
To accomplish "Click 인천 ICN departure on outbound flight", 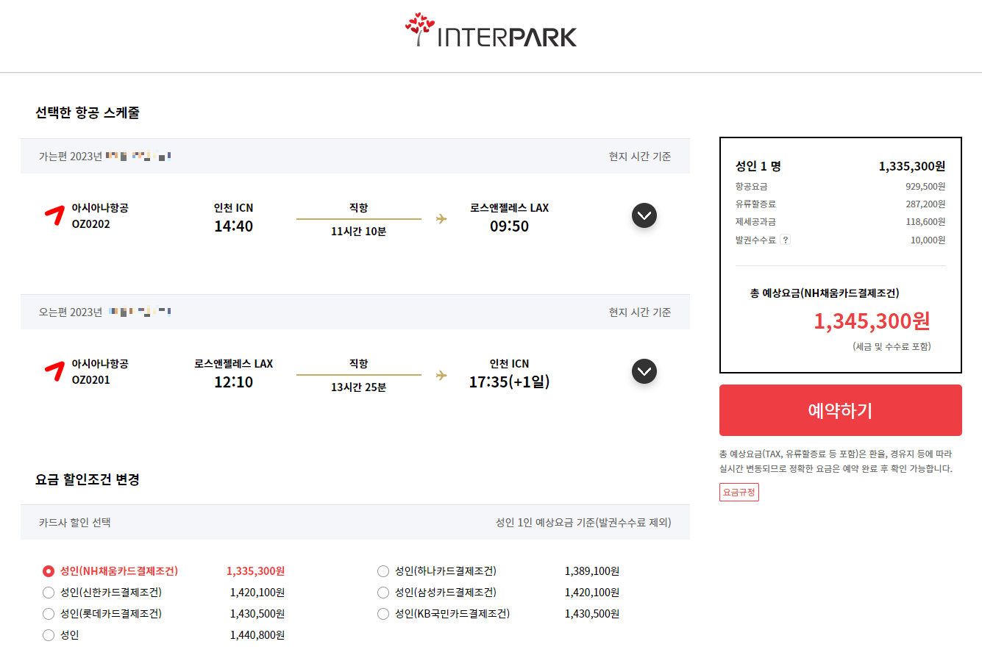I will pyautogui.click(x=233, y=208).
